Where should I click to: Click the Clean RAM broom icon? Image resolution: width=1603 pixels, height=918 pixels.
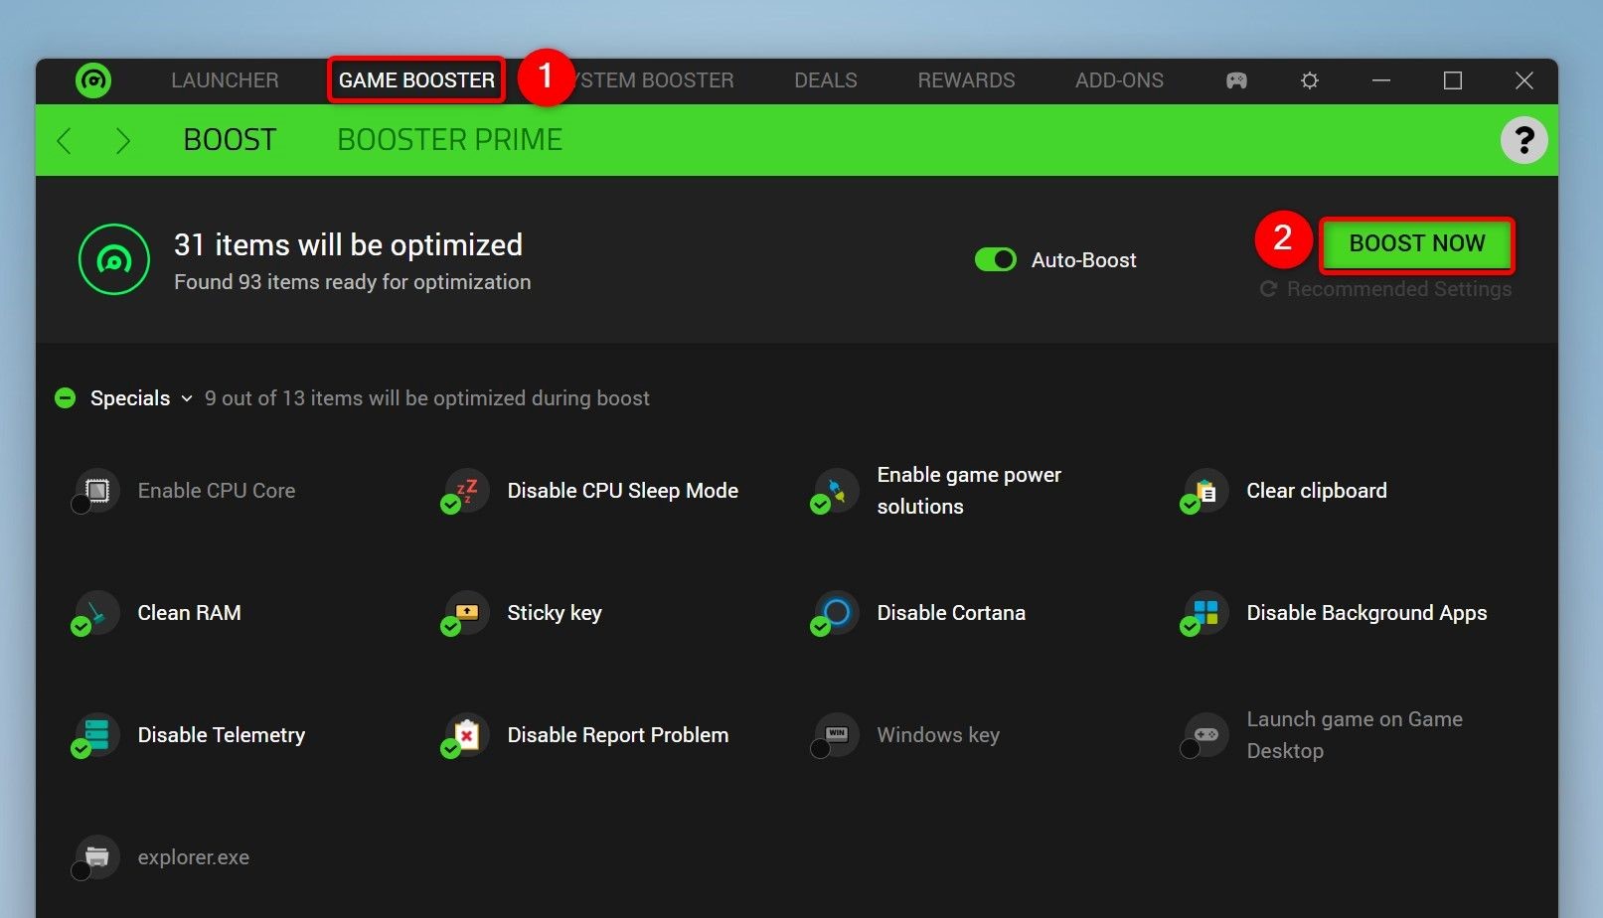pos(96,613)
